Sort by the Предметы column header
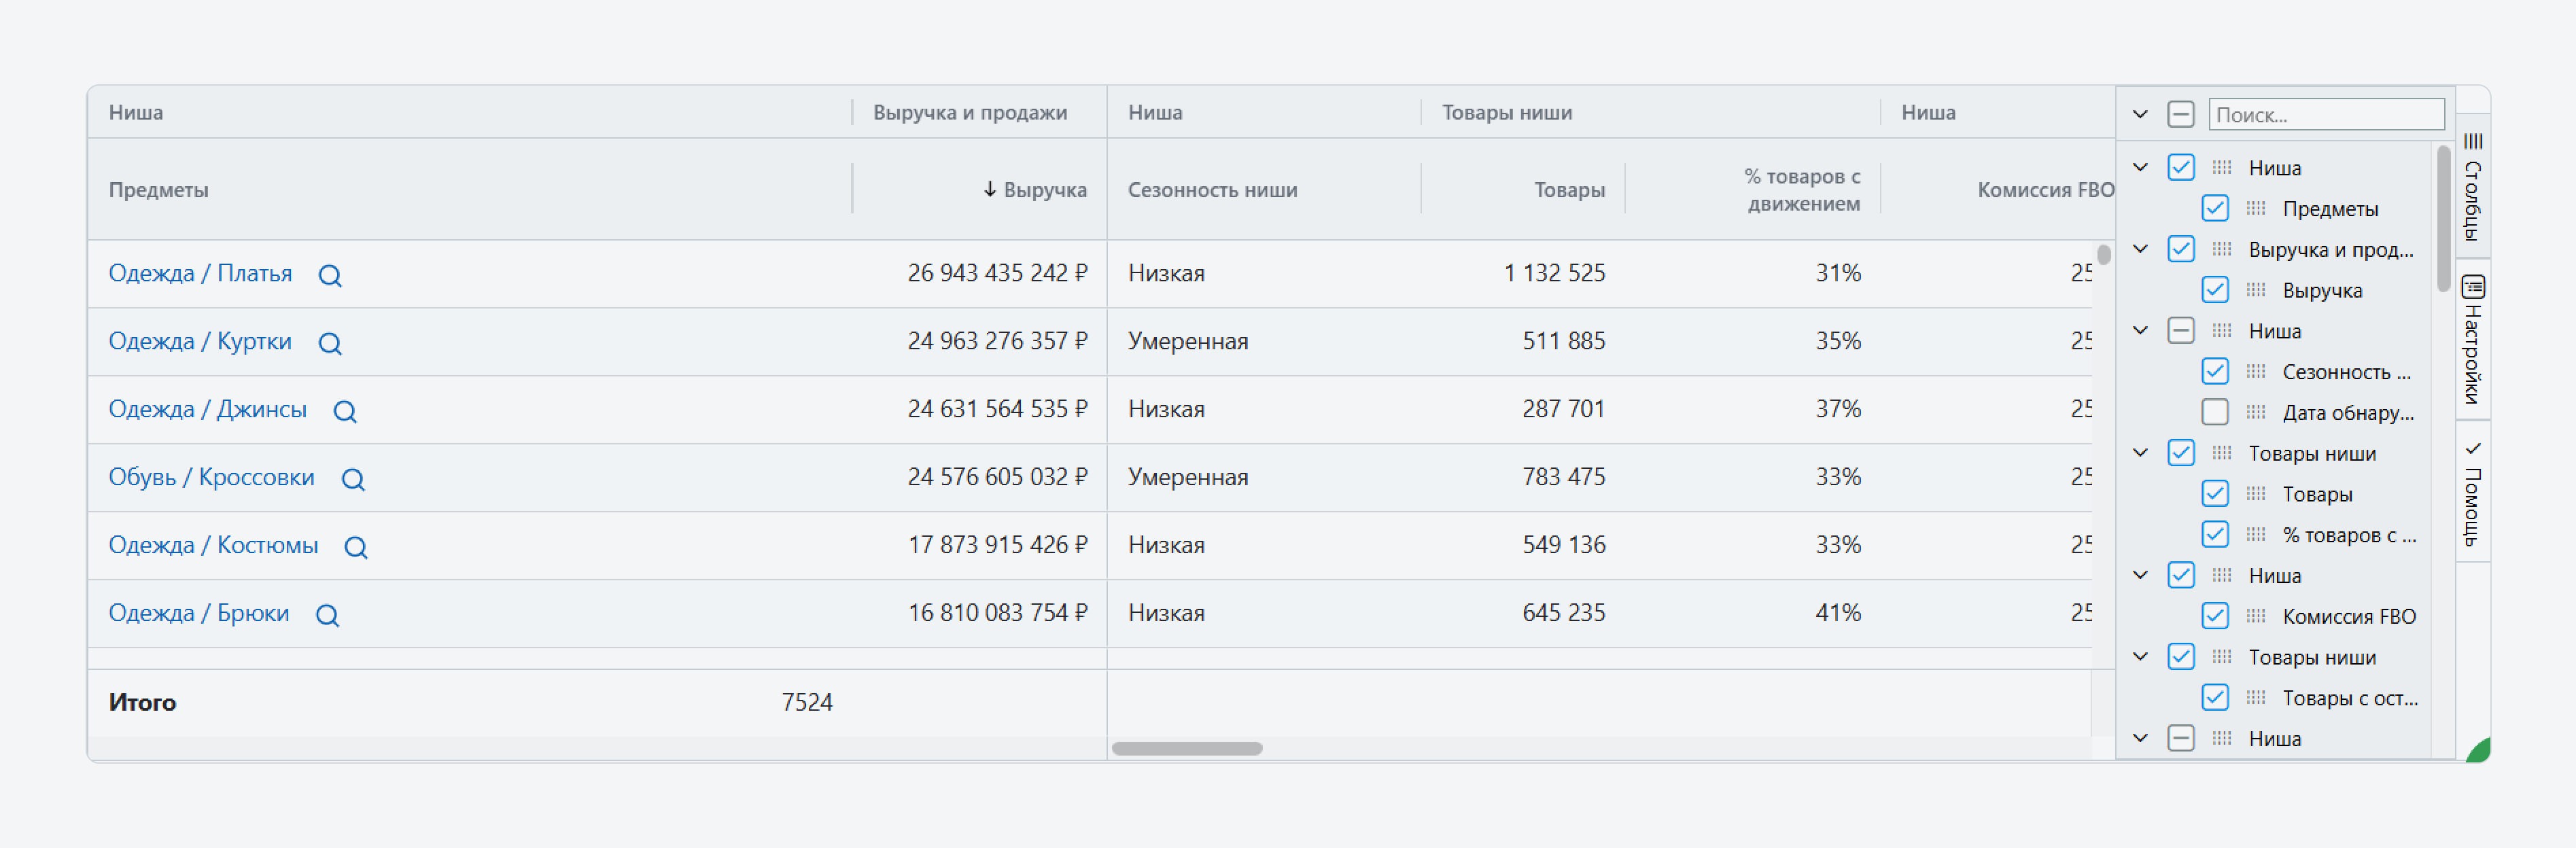 [158, 189]
